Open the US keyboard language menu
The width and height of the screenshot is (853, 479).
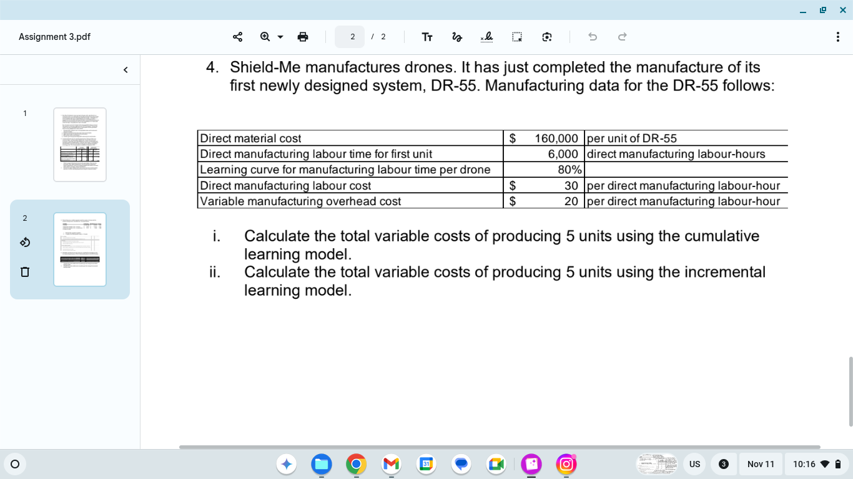(694, 464)
